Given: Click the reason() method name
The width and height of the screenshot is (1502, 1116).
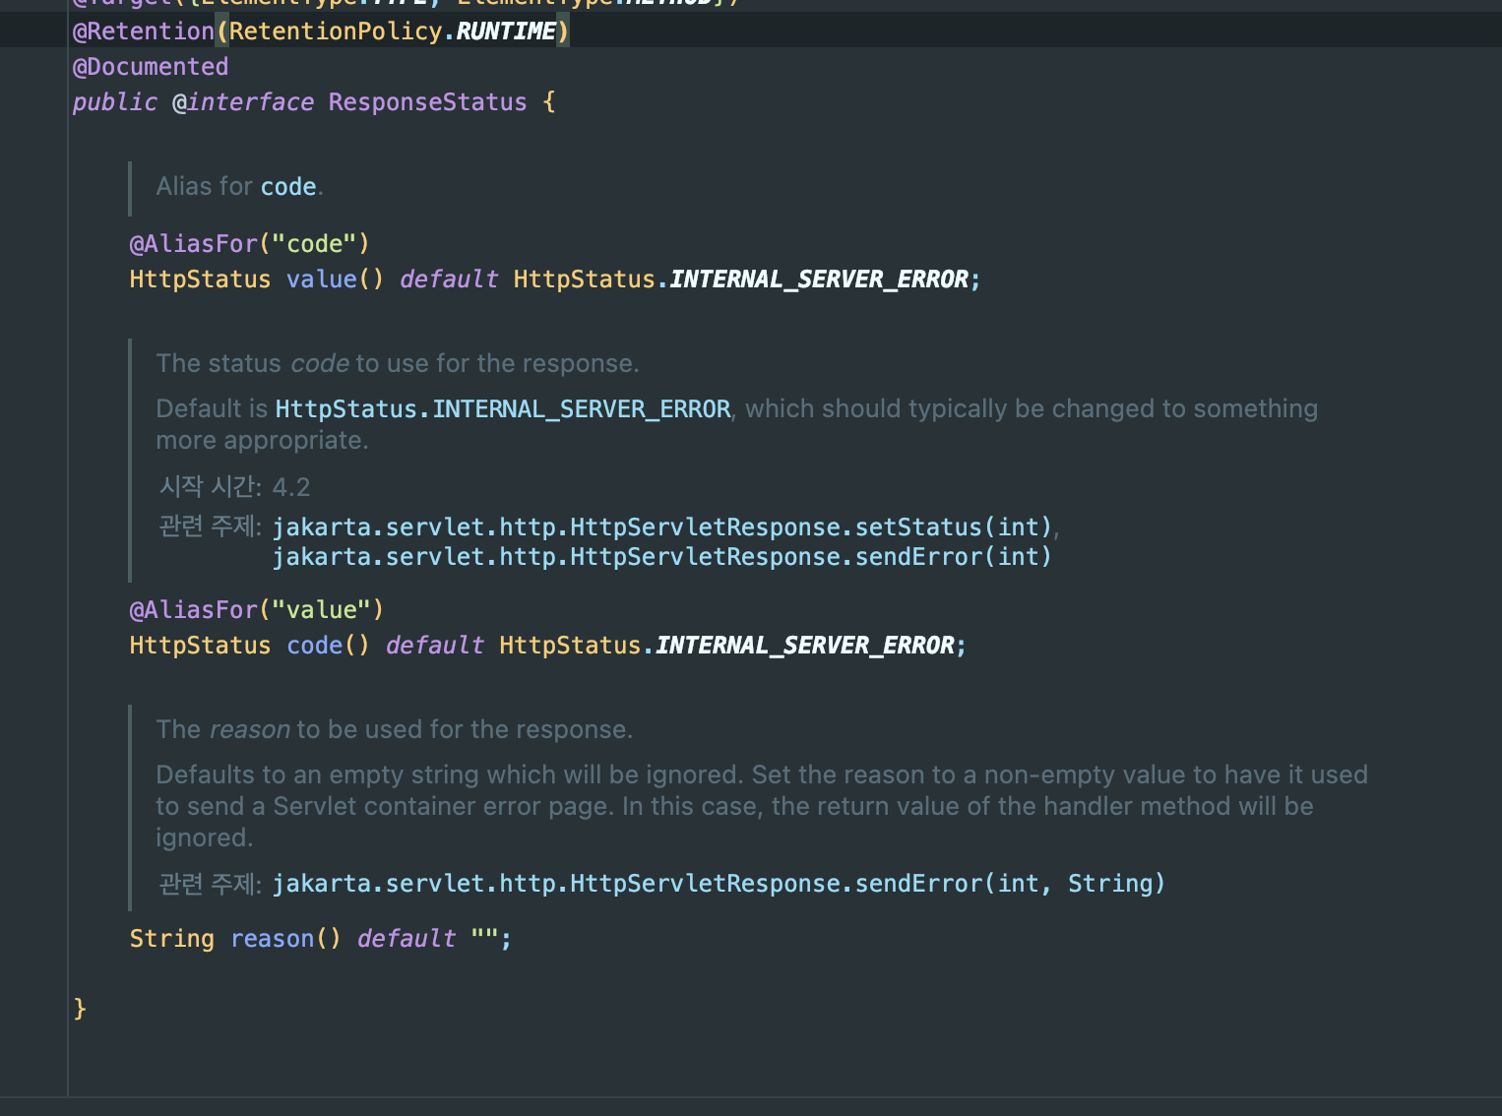Looking at the screenshot, I should coord(273,939).
